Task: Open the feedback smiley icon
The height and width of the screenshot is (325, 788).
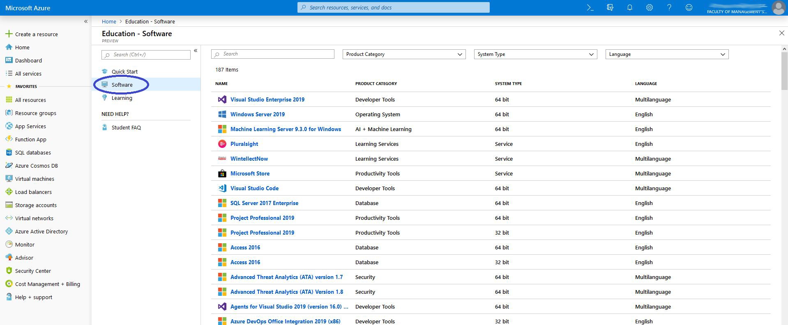Action: tap(689, 7)
